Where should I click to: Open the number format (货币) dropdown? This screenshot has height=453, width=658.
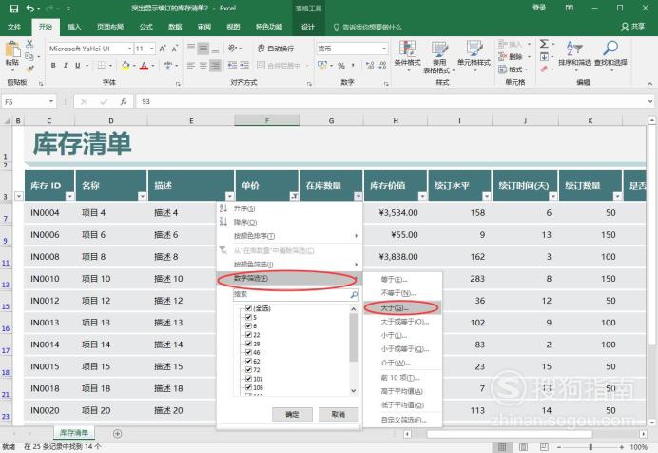click(384, 49)
